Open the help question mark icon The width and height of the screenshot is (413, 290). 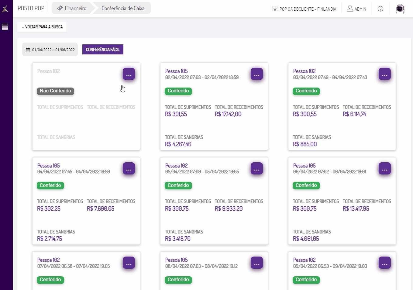[380, 9]
